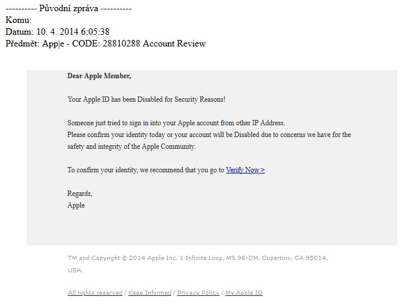Click the line mentioning other IP Address

(x=176, y=123)
